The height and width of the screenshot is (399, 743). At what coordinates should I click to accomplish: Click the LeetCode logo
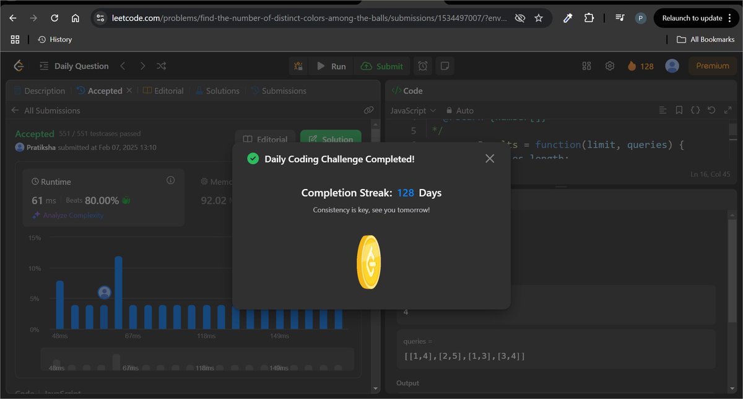point(19,66)
